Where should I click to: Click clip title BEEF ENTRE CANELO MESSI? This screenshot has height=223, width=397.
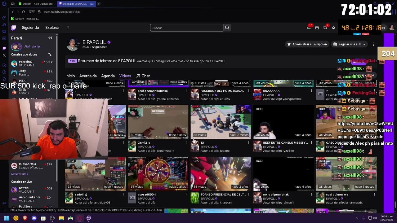(x=286, y=142)
